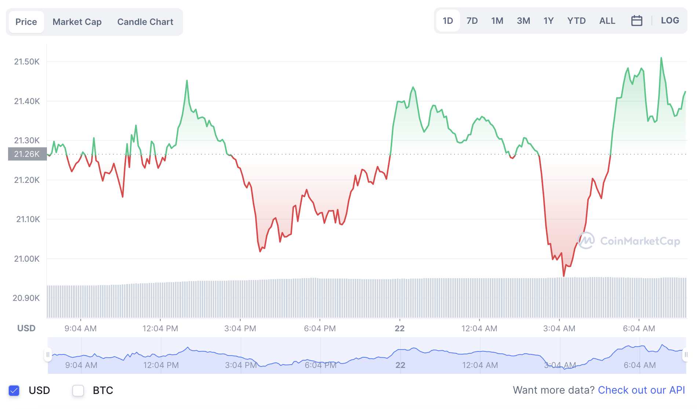The image size is (697, 409).
Task: Select the 1M chart range
Action: pos(497,21)
